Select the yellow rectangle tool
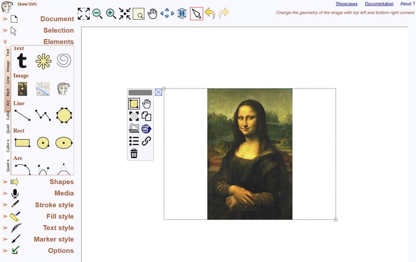 click(22, 143)
